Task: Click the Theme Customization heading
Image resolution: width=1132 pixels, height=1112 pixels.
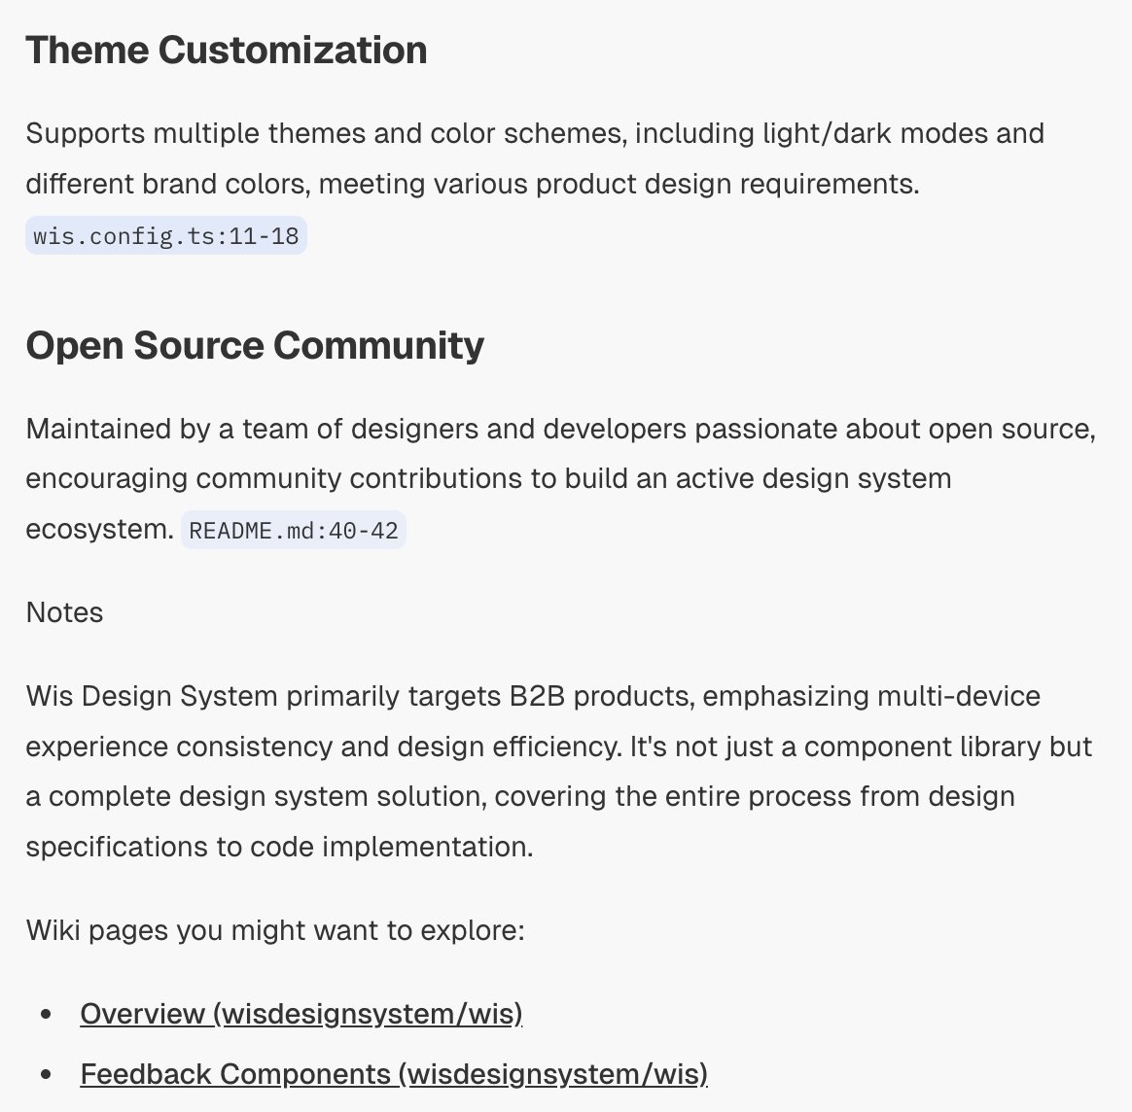Action: click(x=227, y=51)
